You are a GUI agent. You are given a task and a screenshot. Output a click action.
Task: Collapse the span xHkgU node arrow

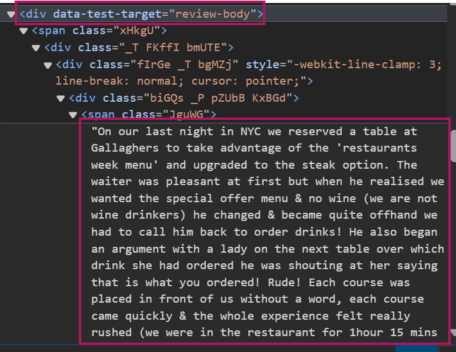pyautogui.click(x=24, y=31)
